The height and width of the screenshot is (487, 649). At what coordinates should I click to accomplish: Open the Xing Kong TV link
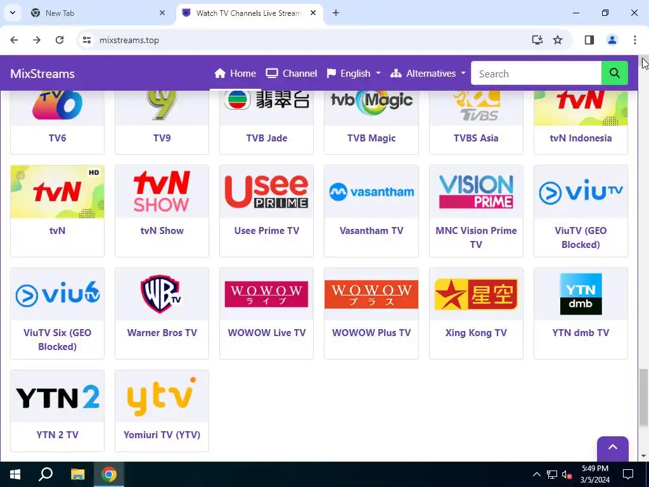pos(476,332)
